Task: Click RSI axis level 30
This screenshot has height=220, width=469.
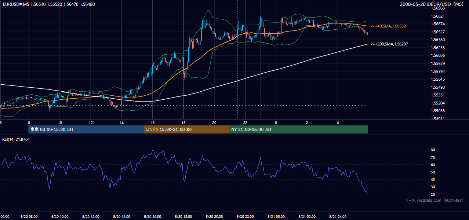Action: [x=433, y=187]
